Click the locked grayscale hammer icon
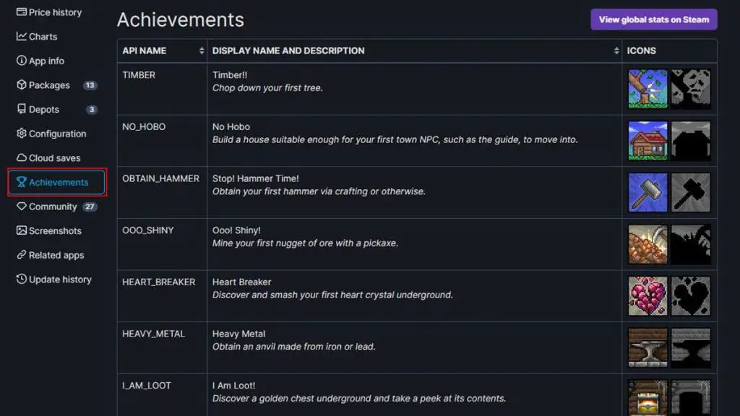The image size is (740, 416). (x=691, y=193)
